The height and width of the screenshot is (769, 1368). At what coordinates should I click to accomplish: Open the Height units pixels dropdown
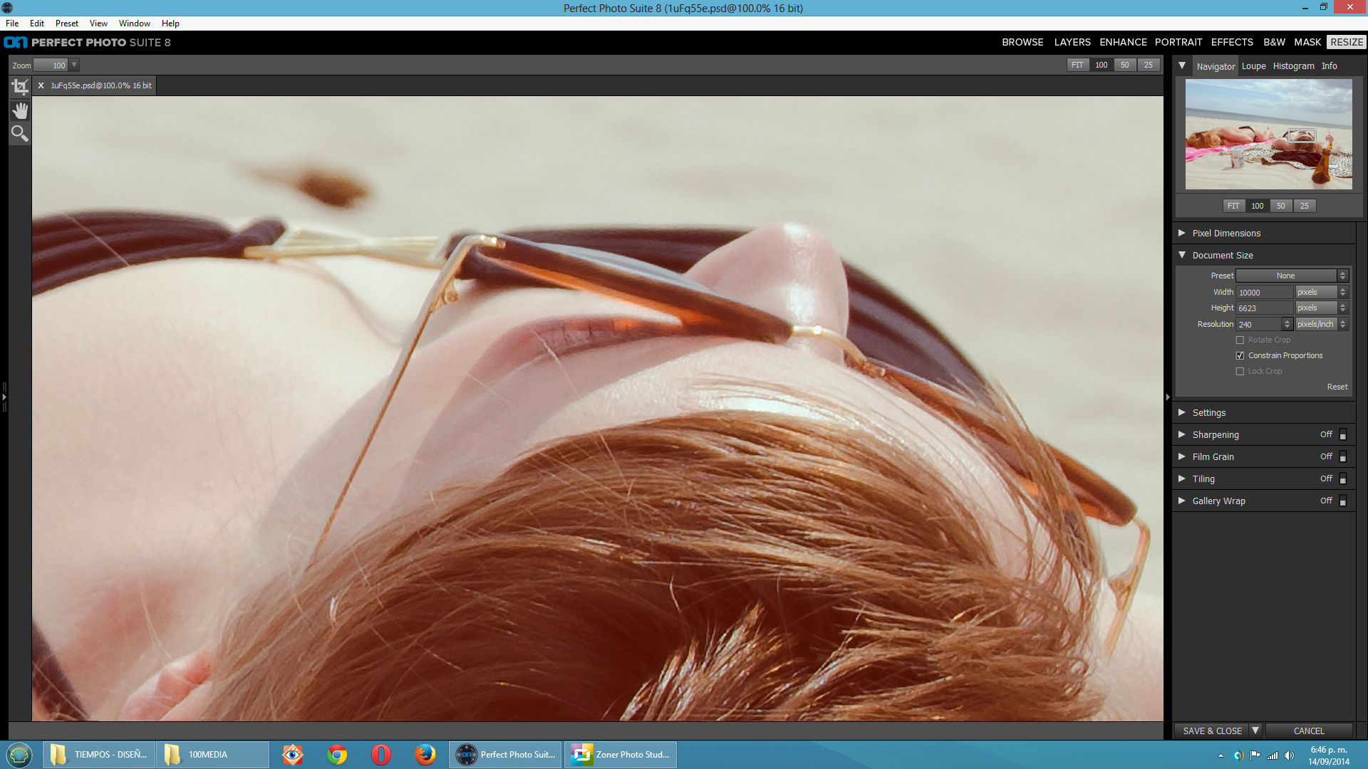click(x=1321, y=308)
